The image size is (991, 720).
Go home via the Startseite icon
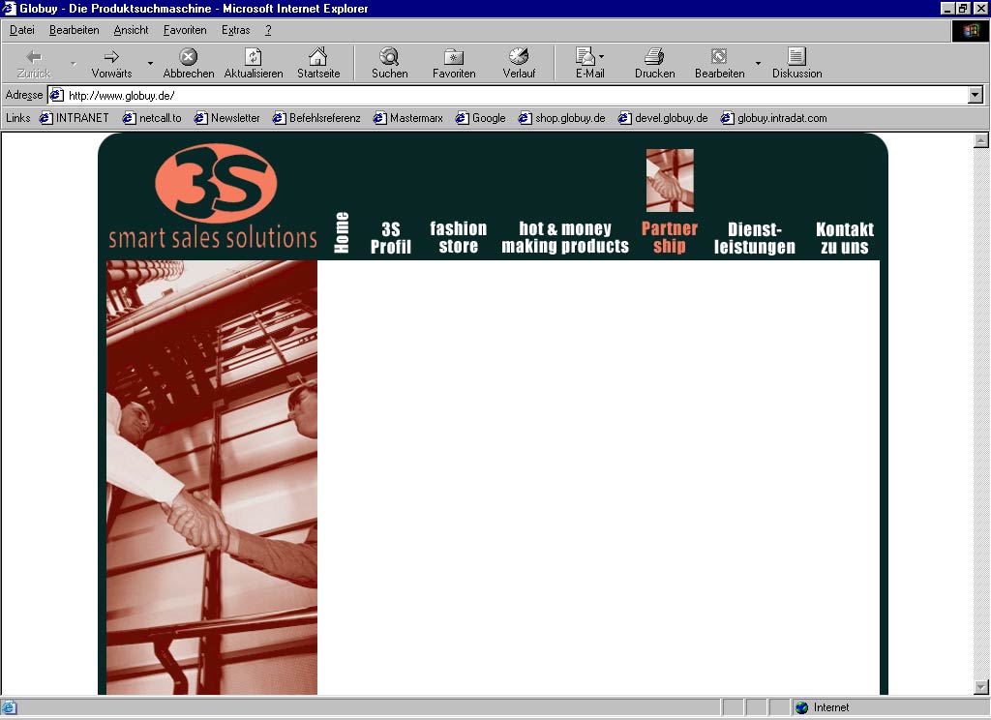317,56
